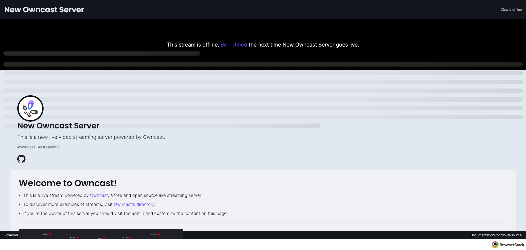
Task: Click the 'Welcome to Owncast!' heading
Action: pos(68,183)
